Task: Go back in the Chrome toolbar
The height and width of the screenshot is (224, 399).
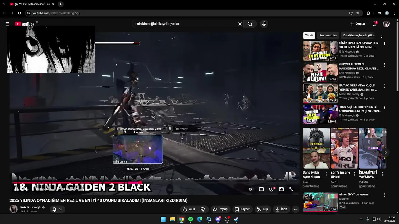Action: (x=4, y=13)
